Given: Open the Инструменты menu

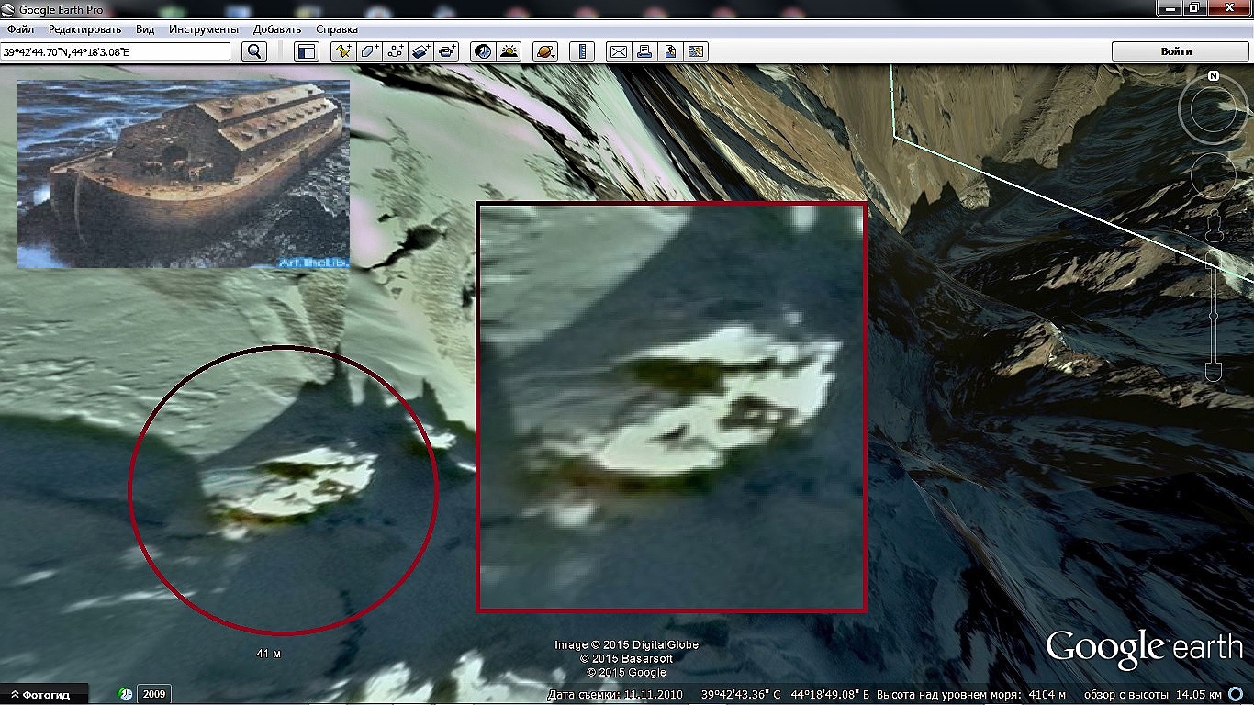Looking at the screenshot, I should [204, 29].
